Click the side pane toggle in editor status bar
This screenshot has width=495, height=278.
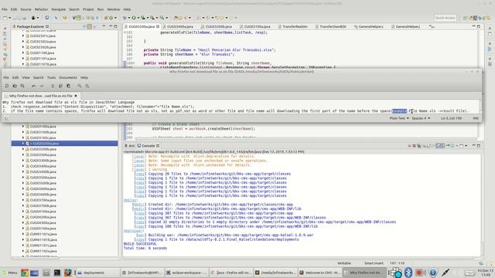click(6, 118)
